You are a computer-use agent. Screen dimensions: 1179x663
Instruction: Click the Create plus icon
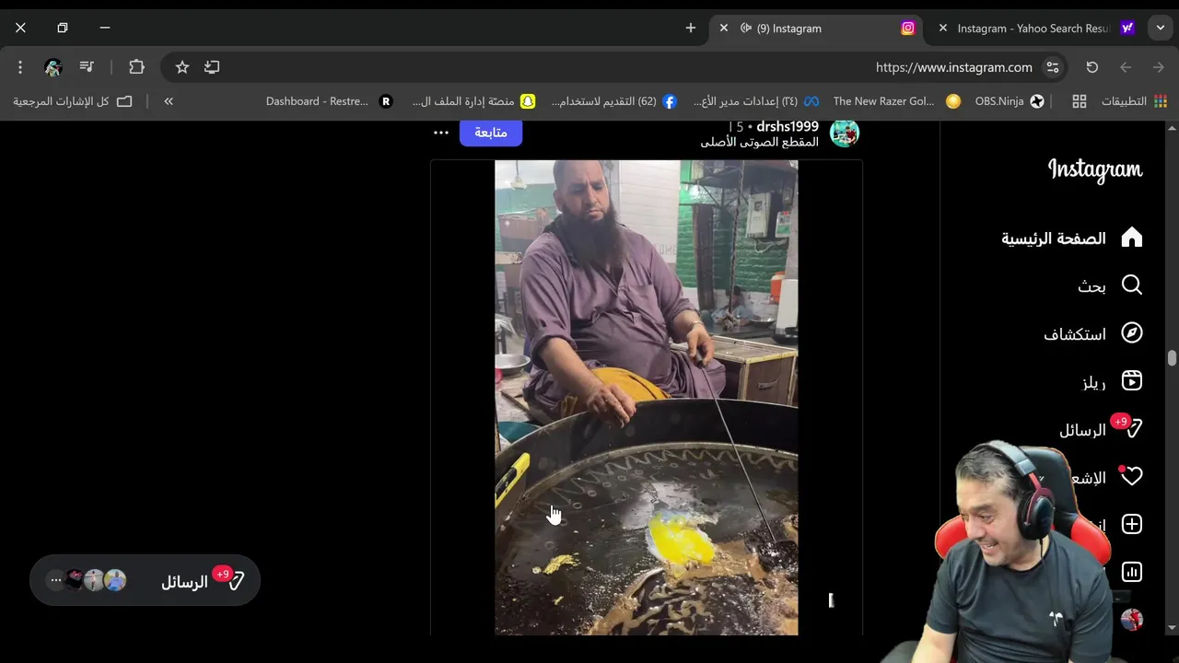[x=1132, y=524]
